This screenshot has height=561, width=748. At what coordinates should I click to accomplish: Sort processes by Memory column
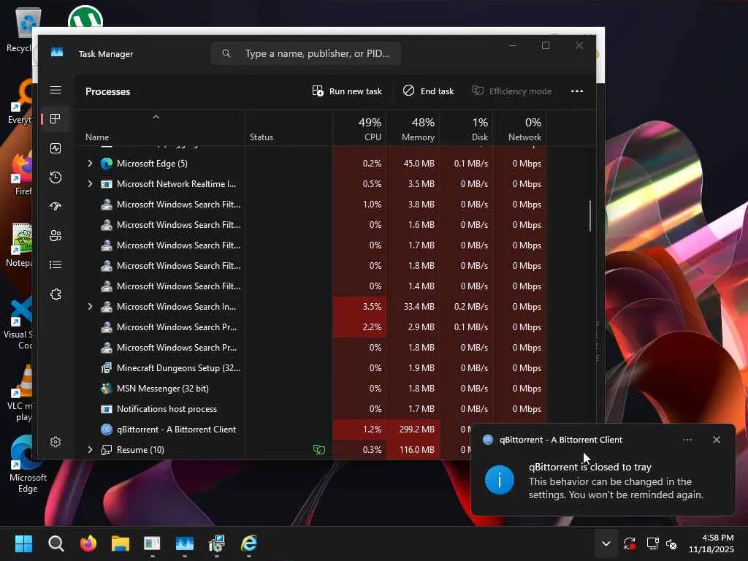click(x=413, y=129)
